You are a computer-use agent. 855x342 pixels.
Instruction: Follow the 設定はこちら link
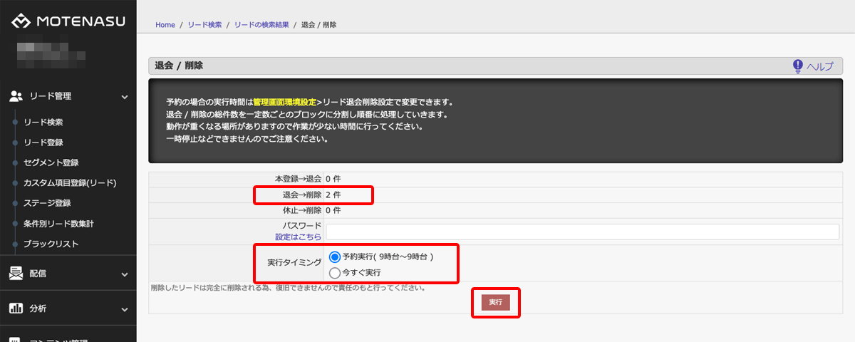pos(298,237)
